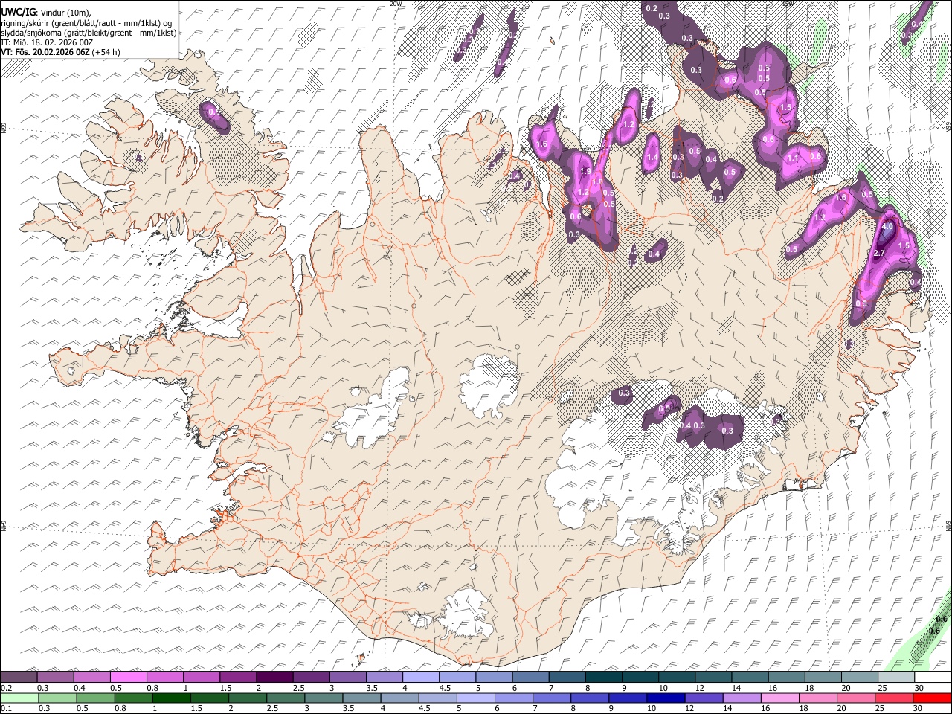
Task: Select the bright pink 0.5 snow scale swatch
Action: coord(128,678)
